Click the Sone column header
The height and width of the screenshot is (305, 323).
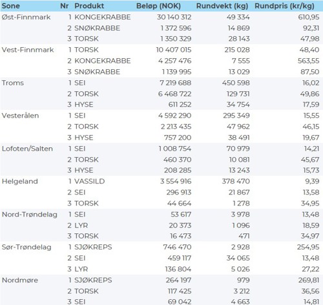[x=10, y=6]
